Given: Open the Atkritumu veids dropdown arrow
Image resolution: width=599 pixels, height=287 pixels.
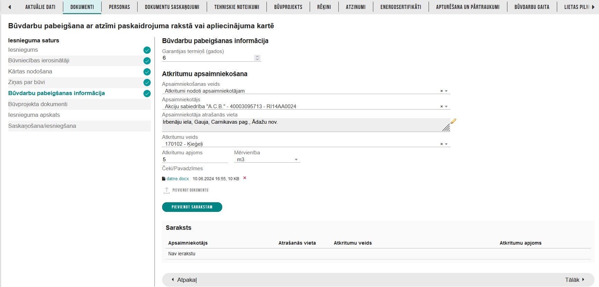Looking at the screenshot, I should (446, 144).
